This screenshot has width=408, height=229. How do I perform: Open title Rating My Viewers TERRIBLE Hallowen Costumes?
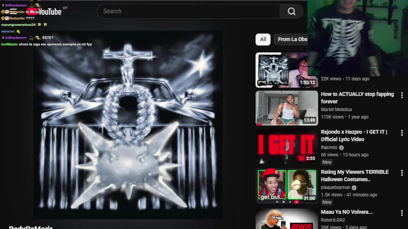355,176
